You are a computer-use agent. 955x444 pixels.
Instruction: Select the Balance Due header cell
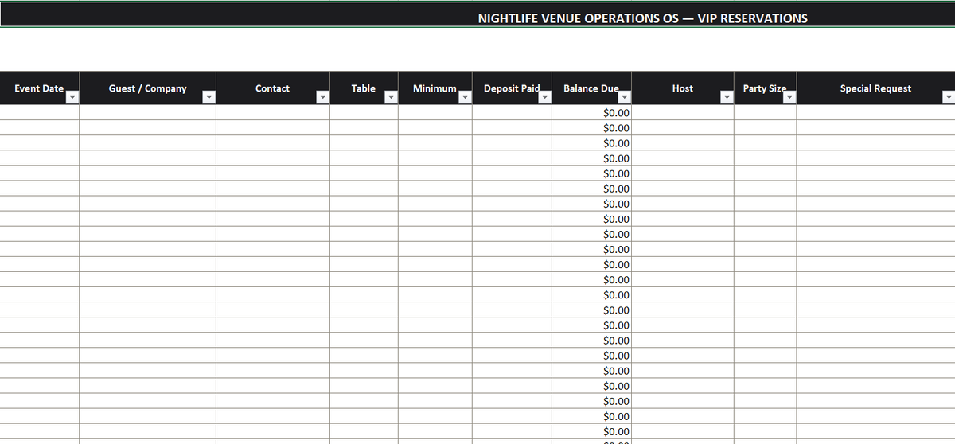coord(591,88)
